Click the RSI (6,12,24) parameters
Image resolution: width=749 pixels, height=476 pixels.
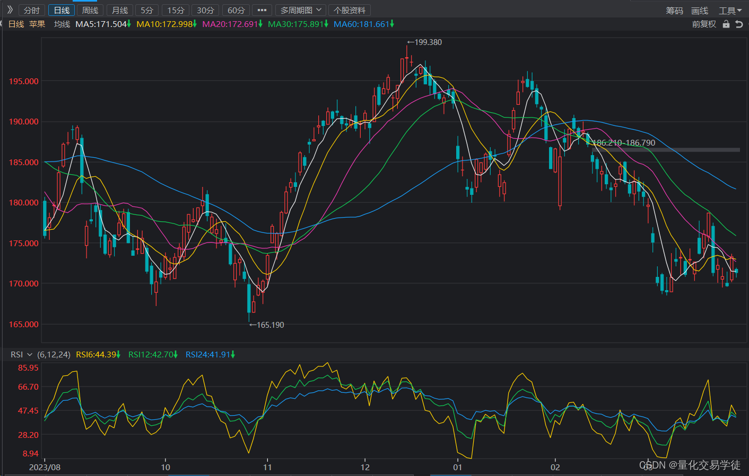[54, 355]
